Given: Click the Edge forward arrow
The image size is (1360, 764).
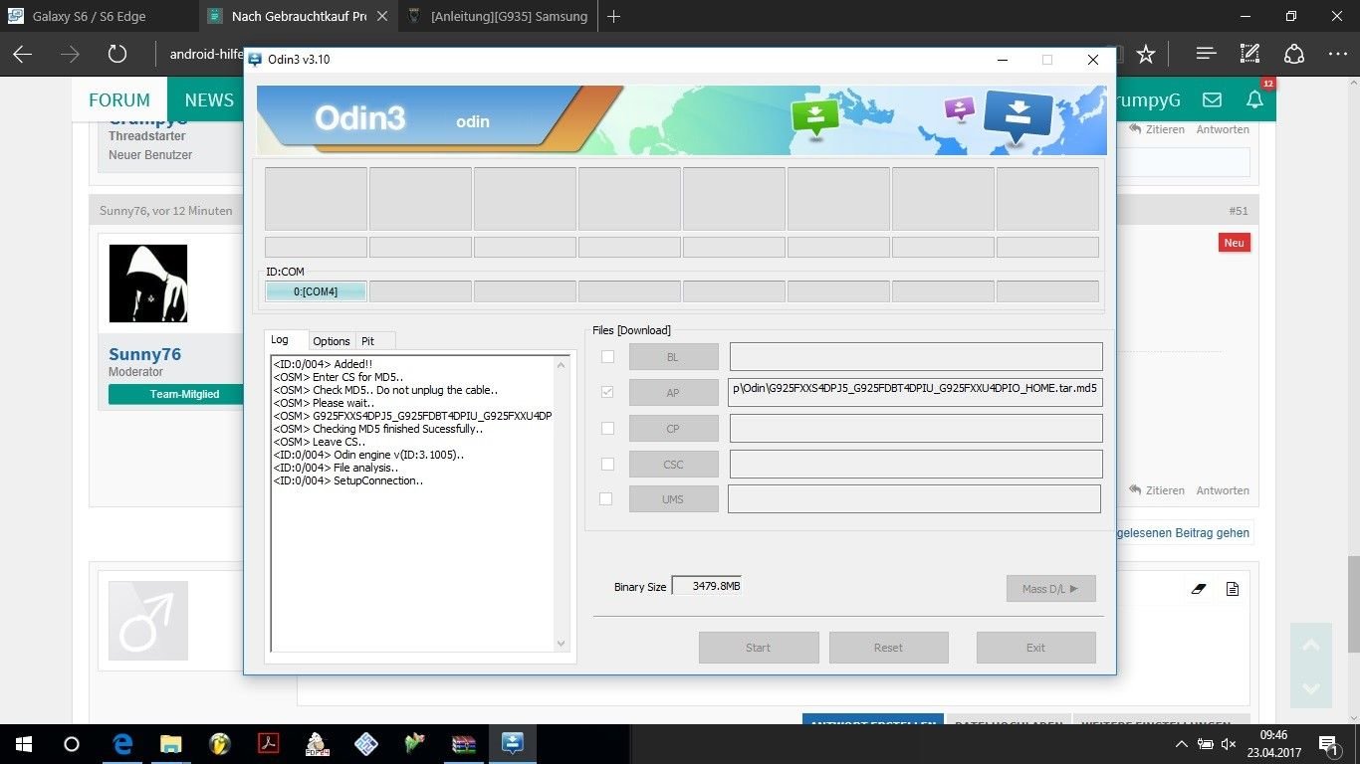Looking at the screenshot, I should 70,54.
